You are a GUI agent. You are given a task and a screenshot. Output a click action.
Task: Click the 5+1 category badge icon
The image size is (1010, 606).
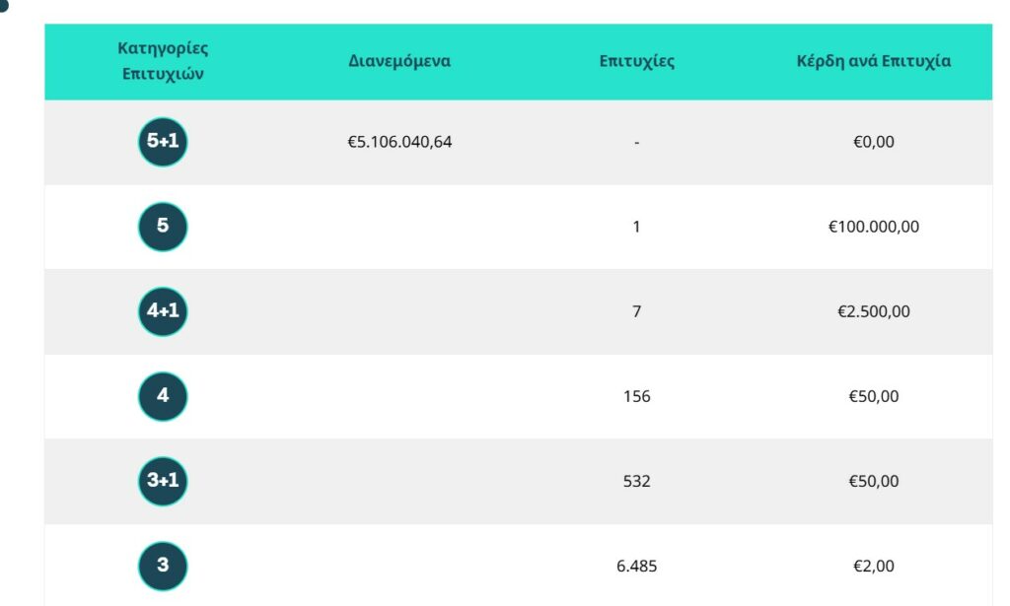(x=163, y=142)
